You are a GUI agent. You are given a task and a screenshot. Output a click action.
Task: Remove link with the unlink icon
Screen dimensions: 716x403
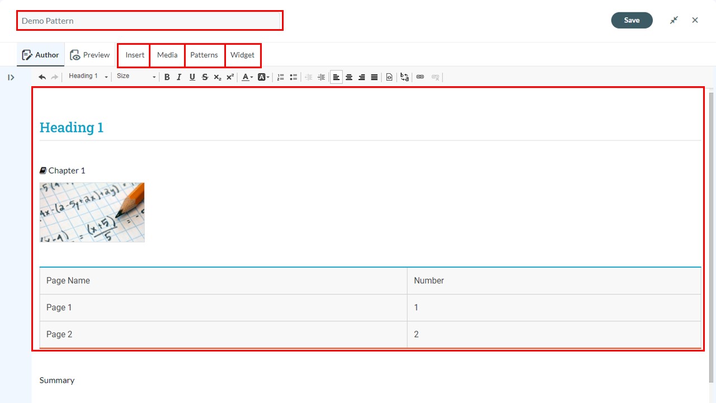[x=435, y=77]
